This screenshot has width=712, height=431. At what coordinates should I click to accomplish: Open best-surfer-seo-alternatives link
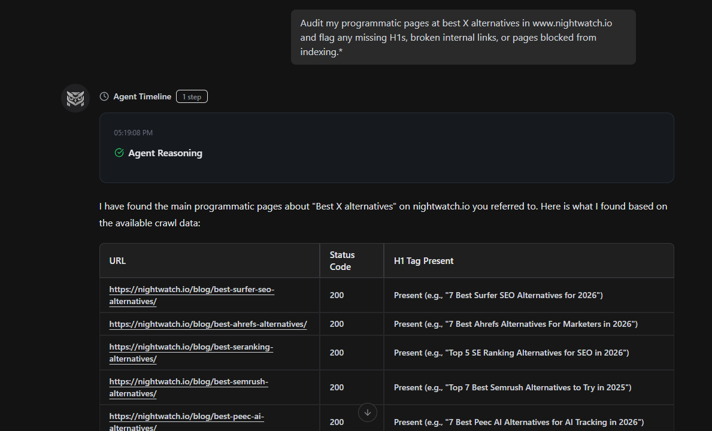(x=192, y=295)
